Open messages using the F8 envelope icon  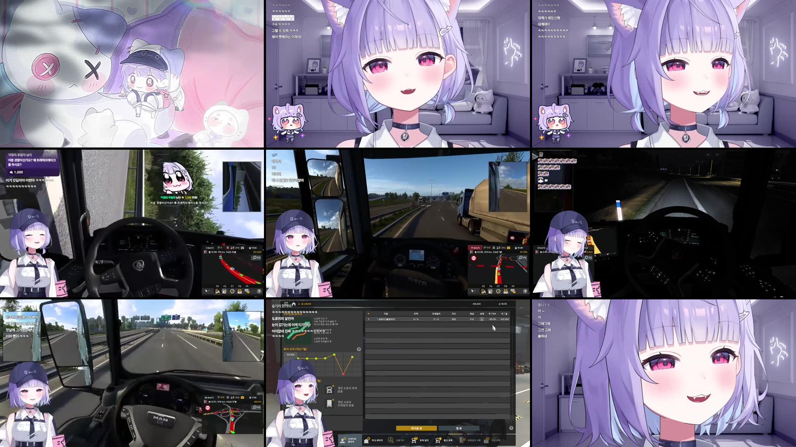506,291
